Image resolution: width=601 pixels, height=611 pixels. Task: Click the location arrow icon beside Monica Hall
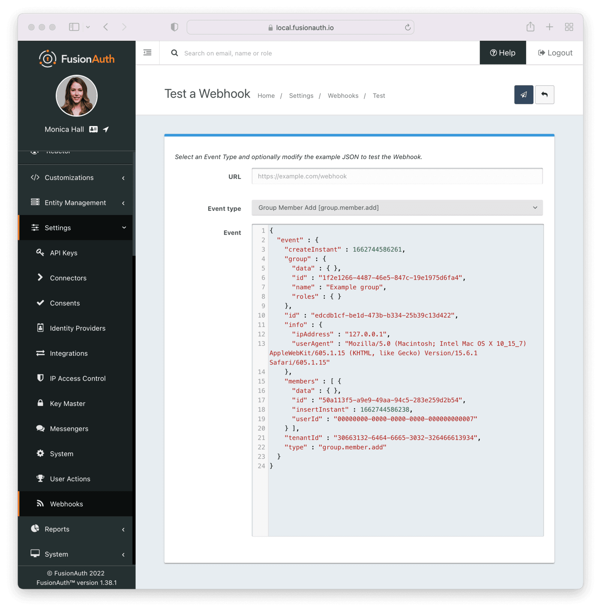pos(106,129)
